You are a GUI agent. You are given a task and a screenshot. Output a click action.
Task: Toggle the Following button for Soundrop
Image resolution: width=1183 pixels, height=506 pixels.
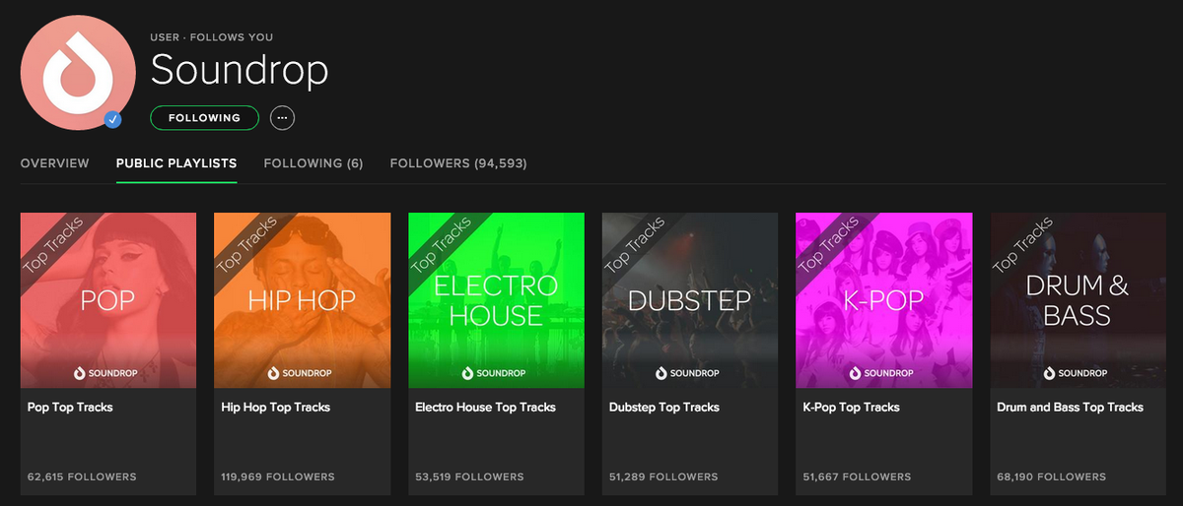pyautogui.click(x=204, y=117)
